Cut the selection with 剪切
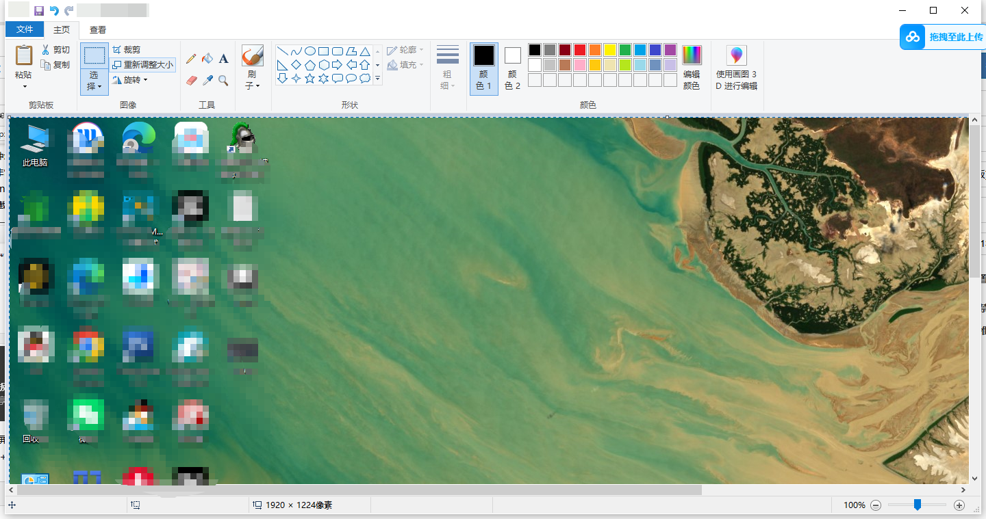Screen dimensions: 986x519 click(x=55, y=50)
